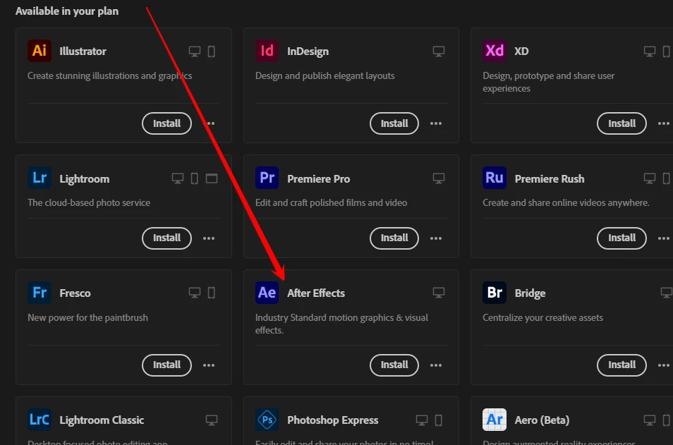Open more options for After Effects

436,365
